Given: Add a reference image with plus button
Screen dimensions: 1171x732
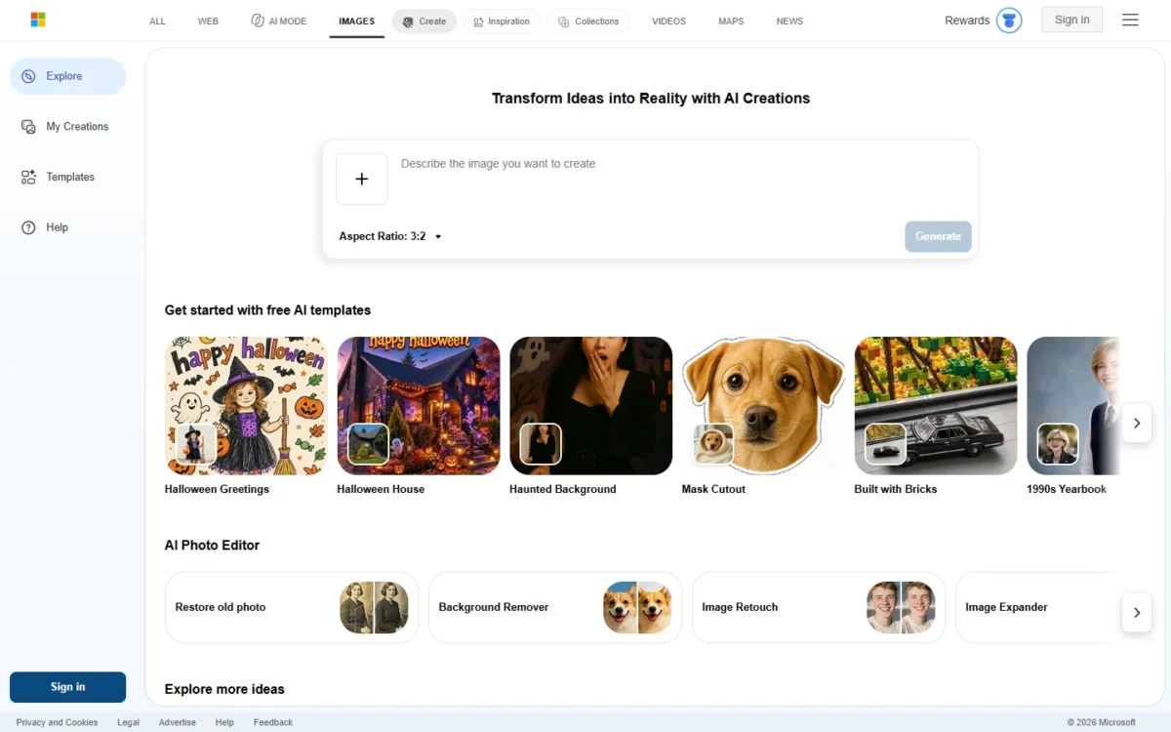Looking at the screenshot, I should (362, 179).
